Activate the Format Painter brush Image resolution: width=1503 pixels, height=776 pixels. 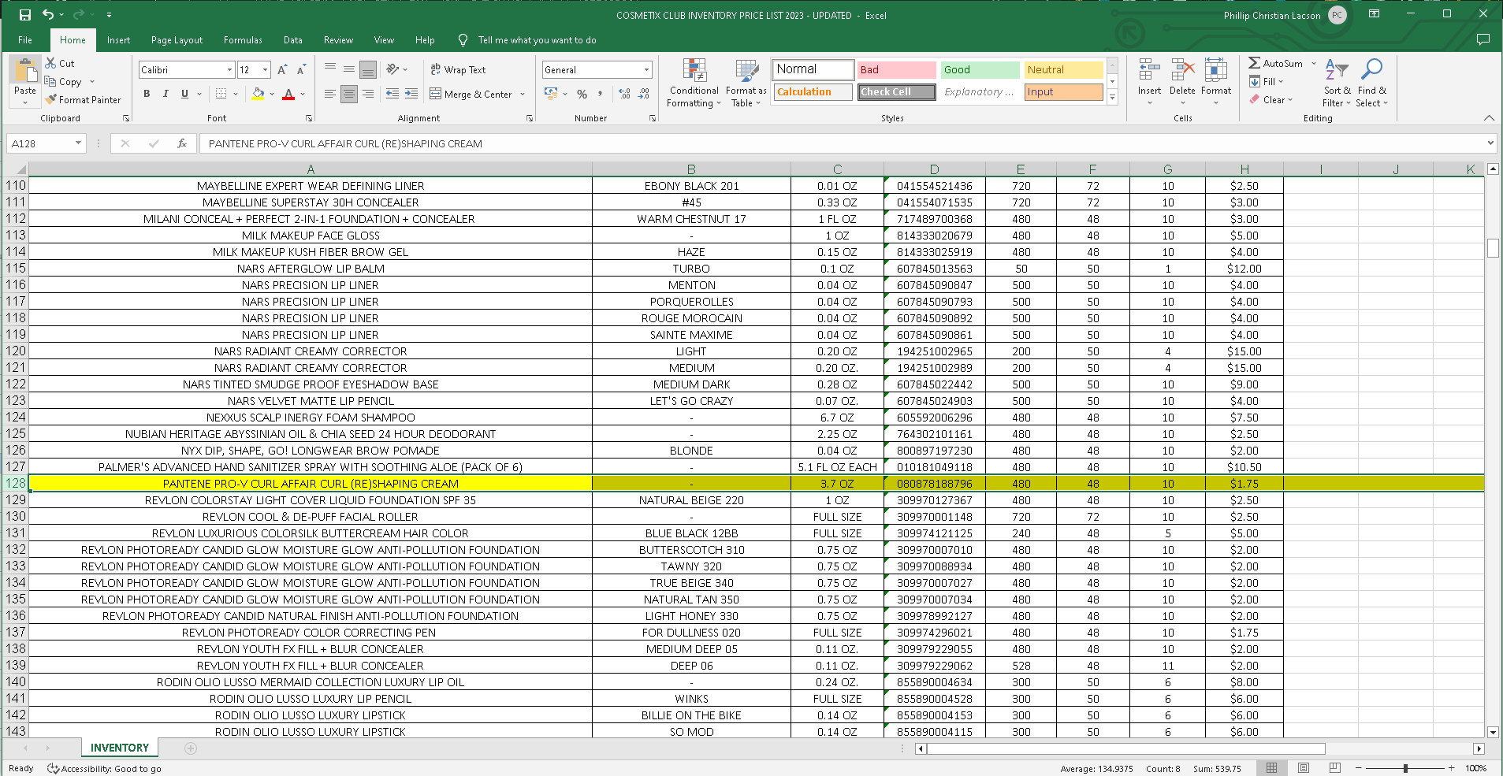tap(83, 100)
